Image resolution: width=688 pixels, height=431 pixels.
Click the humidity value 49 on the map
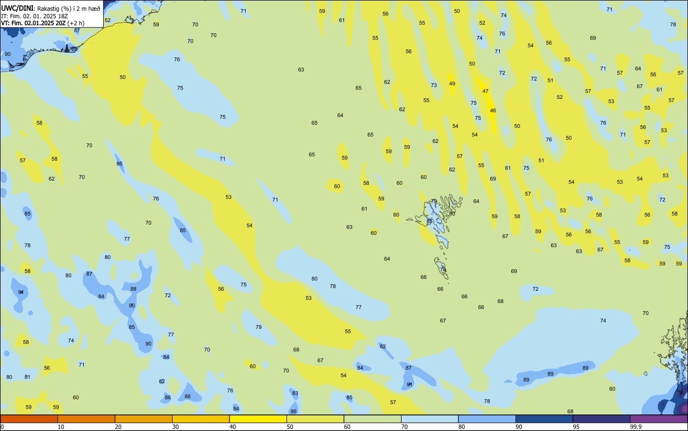(452, 83)
